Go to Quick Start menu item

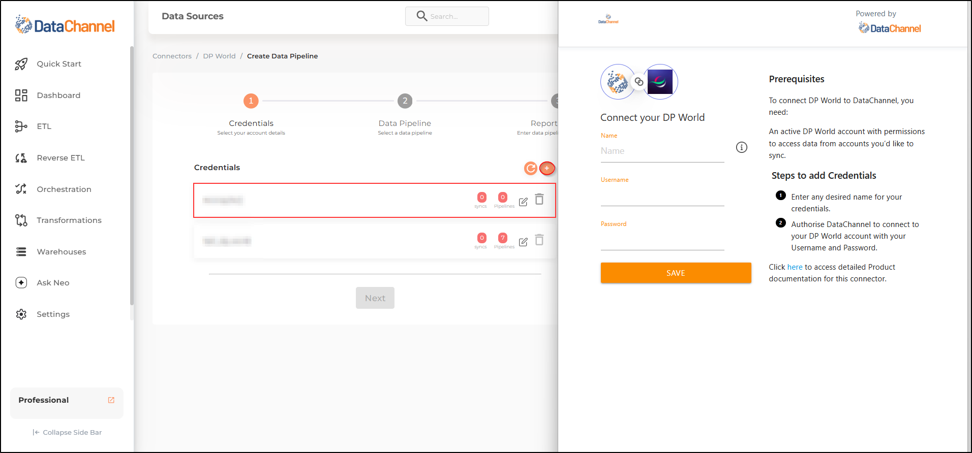[x=59, y=64]
